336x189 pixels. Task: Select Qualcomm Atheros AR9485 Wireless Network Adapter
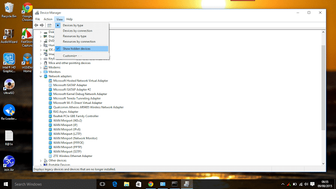pyautogui.click(x=88, y=107)
